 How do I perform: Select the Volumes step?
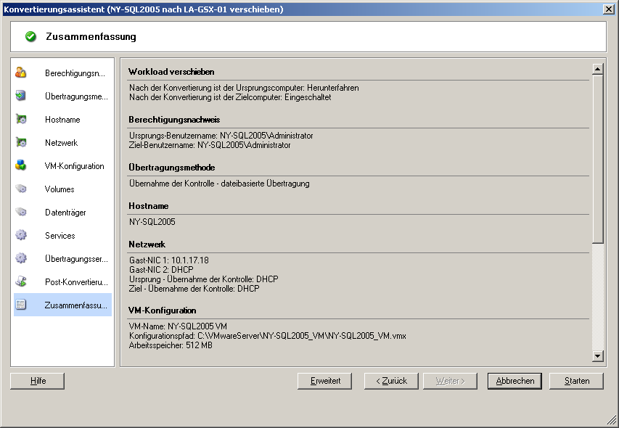tap(62, 189)
